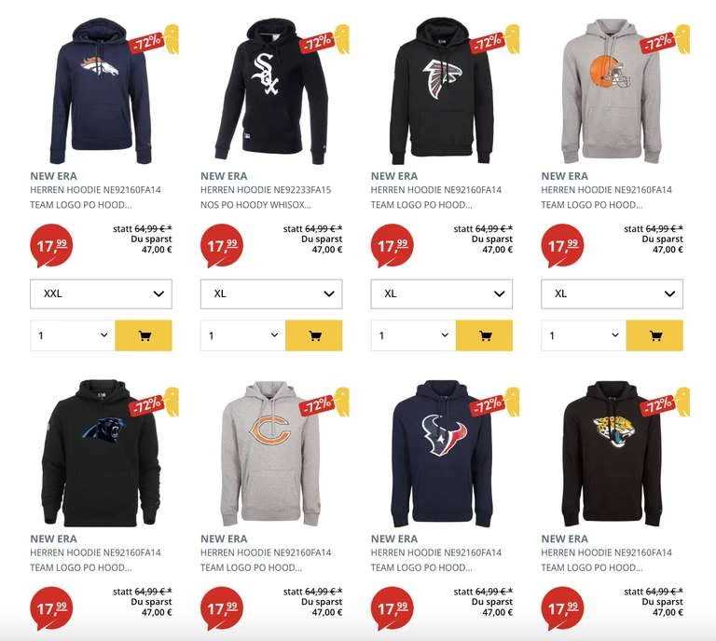Viewport: 716px width, 641px height.
Task: Add Cleveland Browns helmet hoodie to cart
Action: point(654,335)
